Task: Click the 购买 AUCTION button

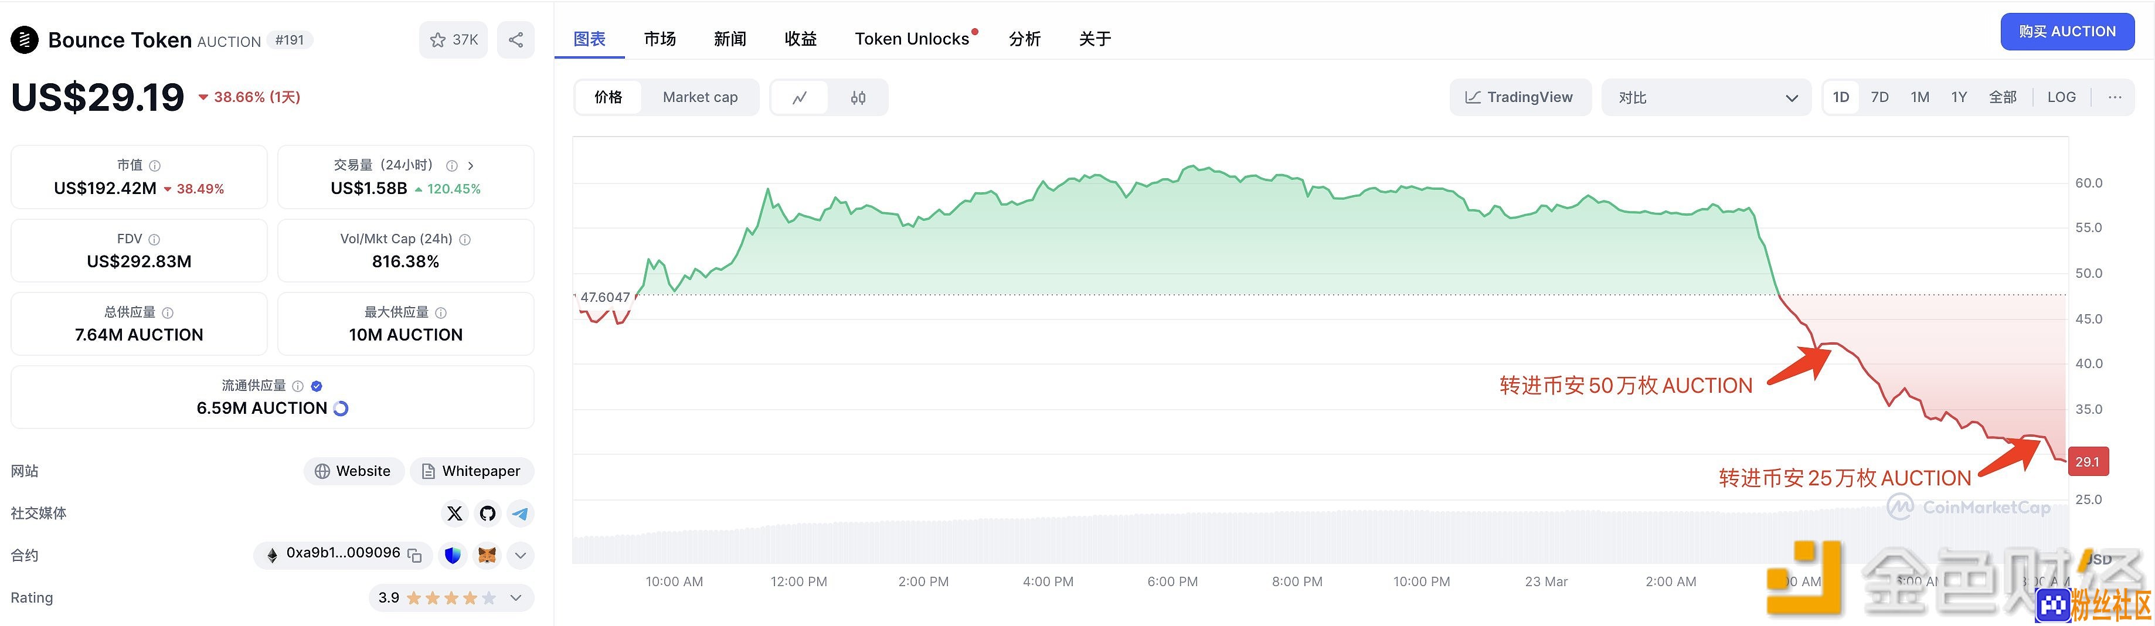Action: click(2067, 32)
